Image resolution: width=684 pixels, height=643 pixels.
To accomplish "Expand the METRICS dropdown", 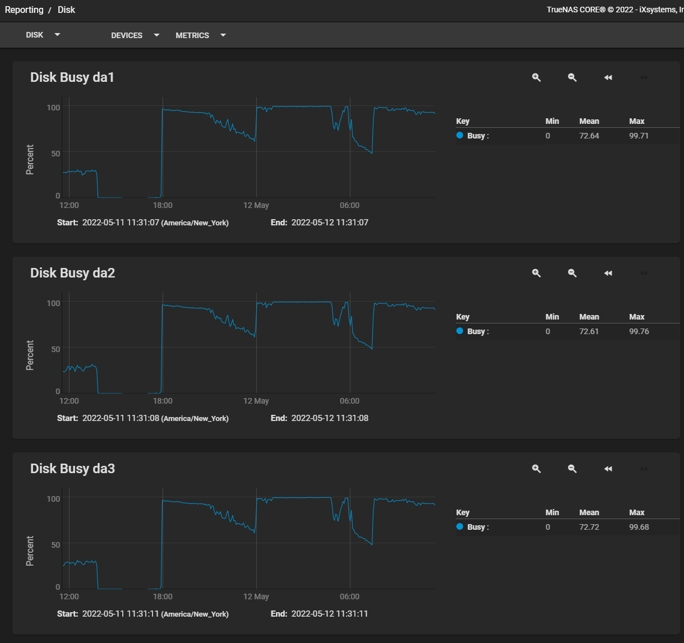I will coord(201,35).
